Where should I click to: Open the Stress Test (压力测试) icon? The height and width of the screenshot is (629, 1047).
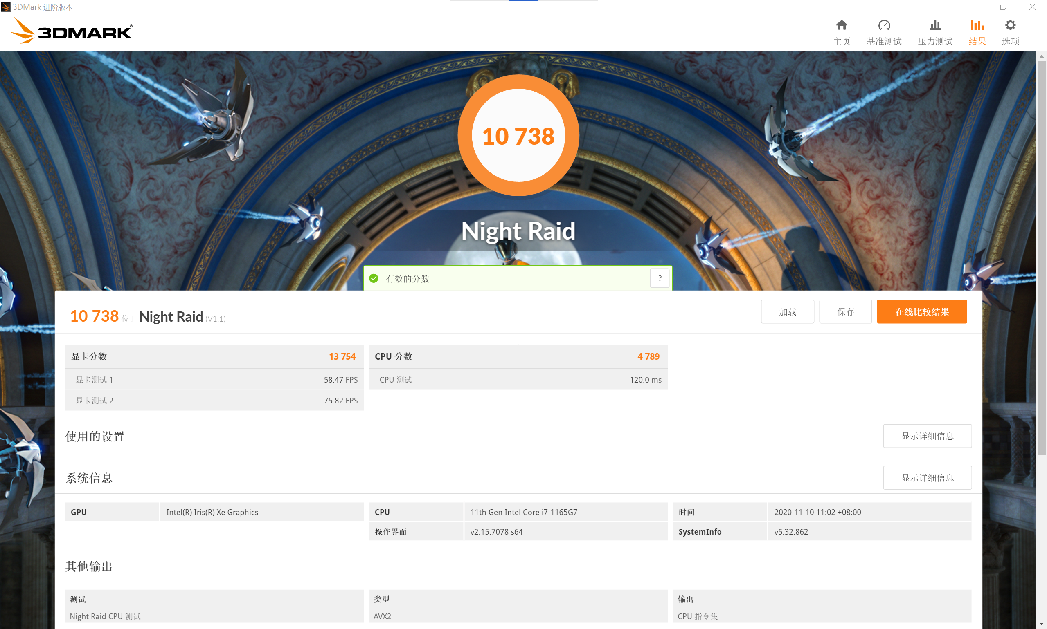click(x=935, y=25)
